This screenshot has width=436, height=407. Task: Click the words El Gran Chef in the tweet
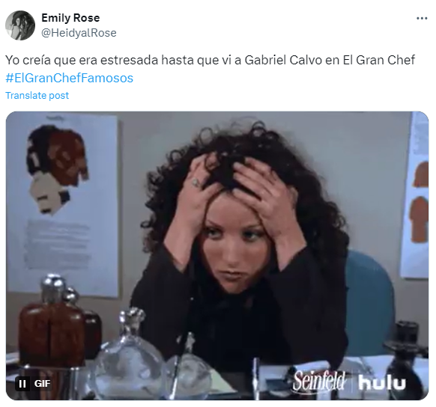379,60
